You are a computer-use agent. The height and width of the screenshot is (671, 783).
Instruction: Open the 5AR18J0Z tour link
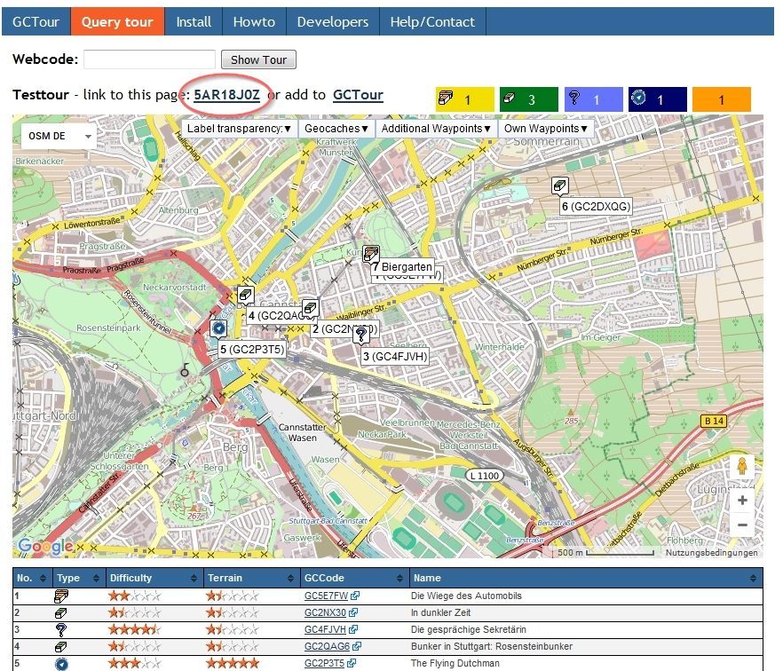(x=226, y=95)
